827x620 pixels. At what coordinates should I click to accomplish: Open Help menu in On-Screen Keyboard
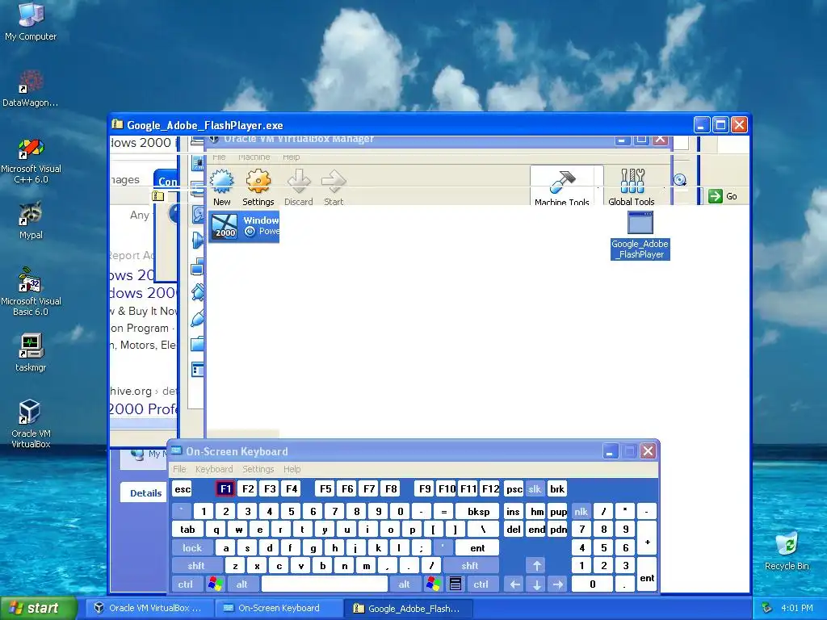point(292,469)
